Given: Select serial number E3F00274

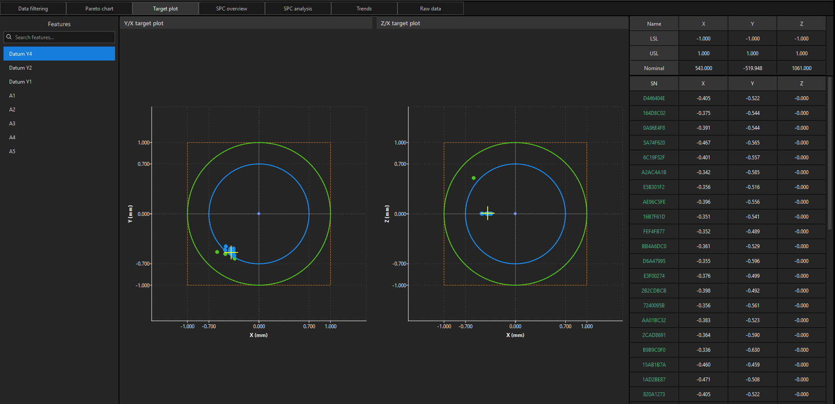Looking at the screenshot, I should point(654,276).
